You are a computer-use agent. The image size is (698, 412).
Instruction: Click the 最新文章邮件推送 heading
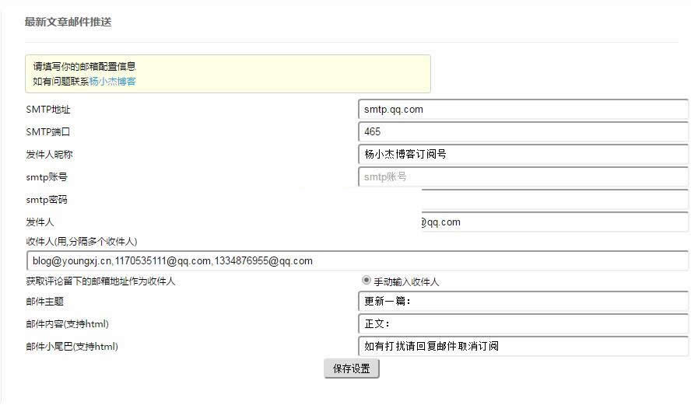68,22
